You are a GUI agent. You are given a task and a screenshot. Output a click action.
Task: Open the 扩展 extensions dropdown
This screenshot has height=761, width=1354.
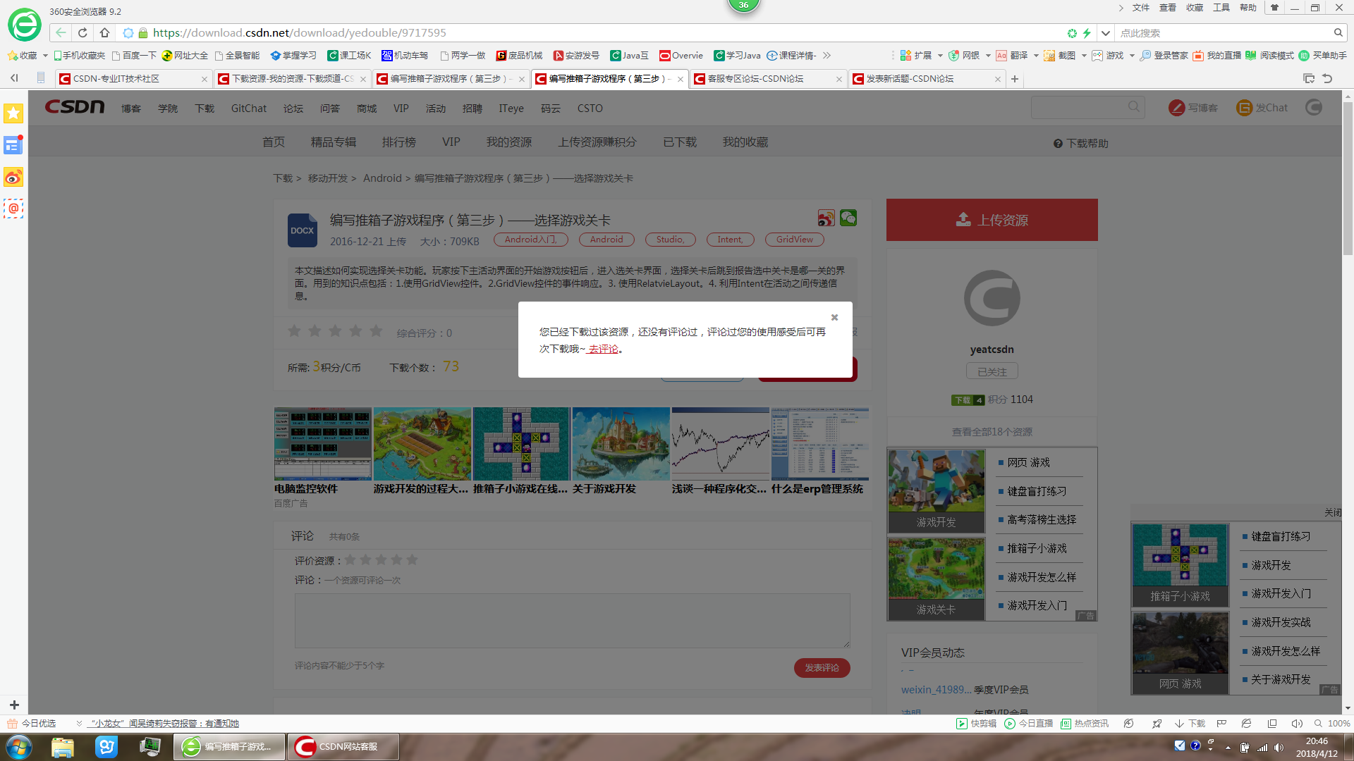coord(940,56)
